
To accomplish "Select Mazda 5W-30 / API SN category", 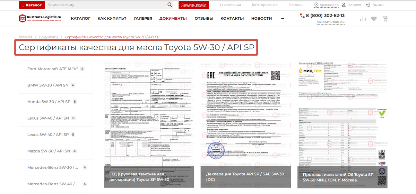I will point(56,151).
